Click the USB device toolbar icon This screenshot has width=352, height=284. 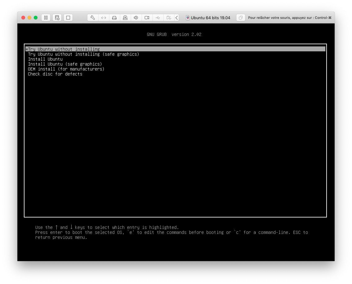(158, 18)
